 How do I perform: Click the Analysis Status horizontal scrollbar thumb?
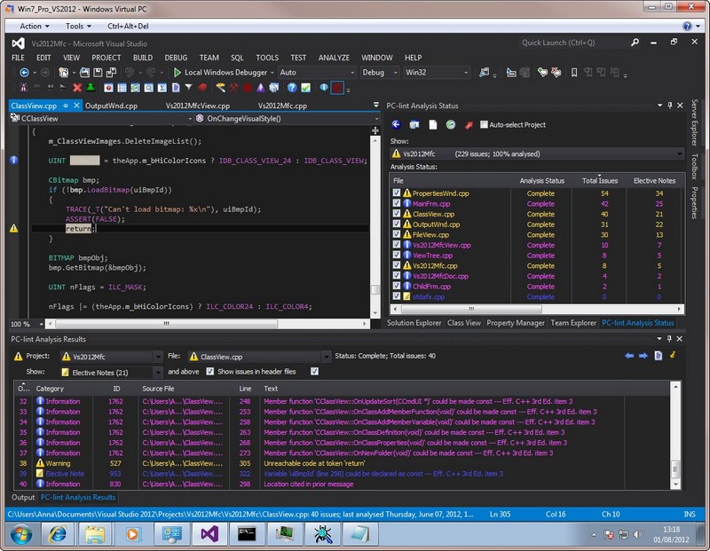471,310
